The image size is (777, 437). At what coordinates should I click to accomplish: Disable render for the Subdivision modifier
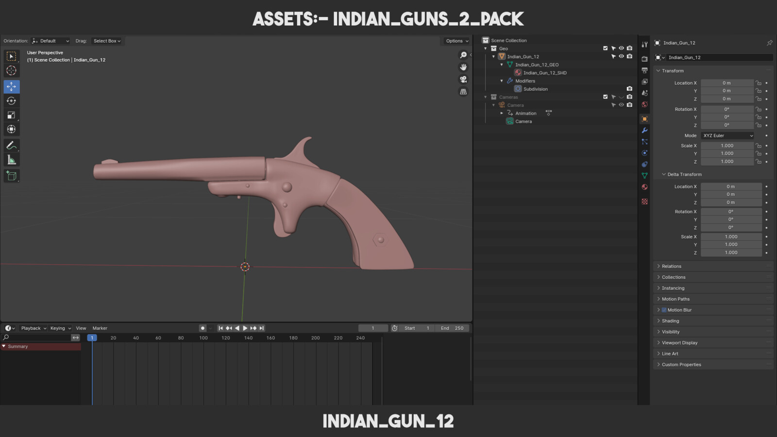(x=629, y=89)
